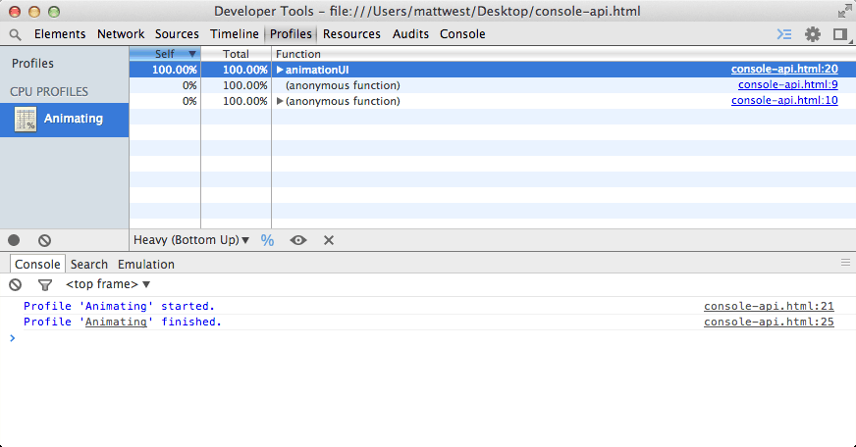Open console-api.html:10 source link
The height and width of the screenshot is (447, 856).
click(784, 101)
